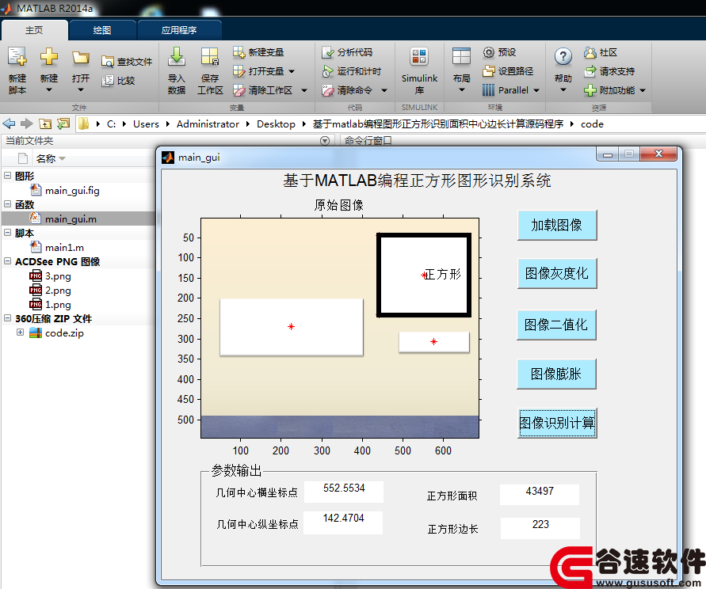Click 设置路径 (Set Path)
706x589 pixels.
click(508, 71)
